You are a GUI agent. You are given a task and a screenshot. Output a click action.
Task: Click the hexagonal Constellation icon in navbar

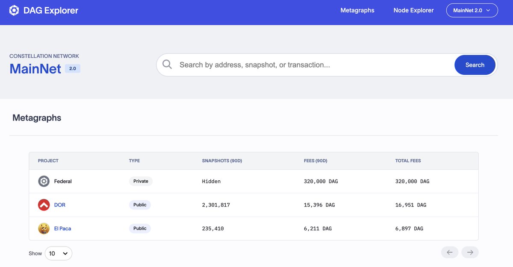coord(14,10)
